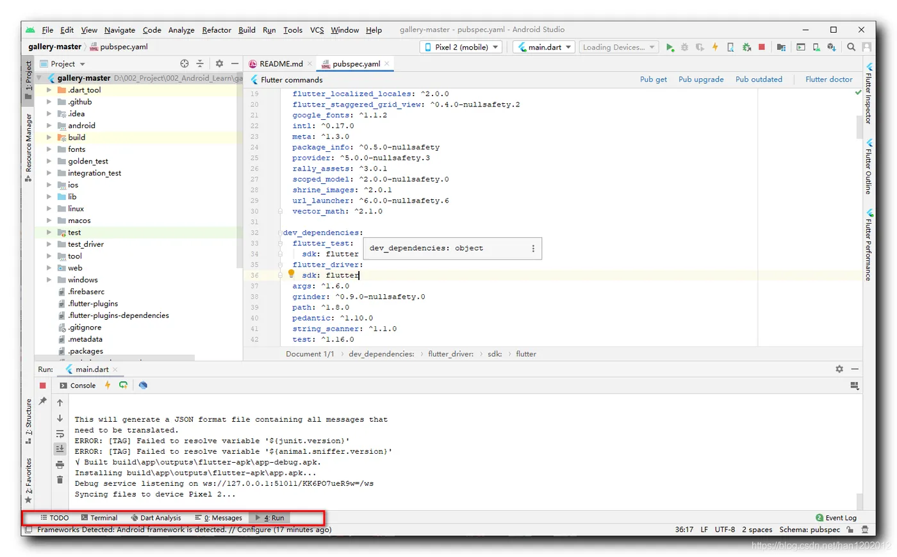Click the Attach Debugger to Android Process icon
The image size is (897, 557).
(746, 47)
